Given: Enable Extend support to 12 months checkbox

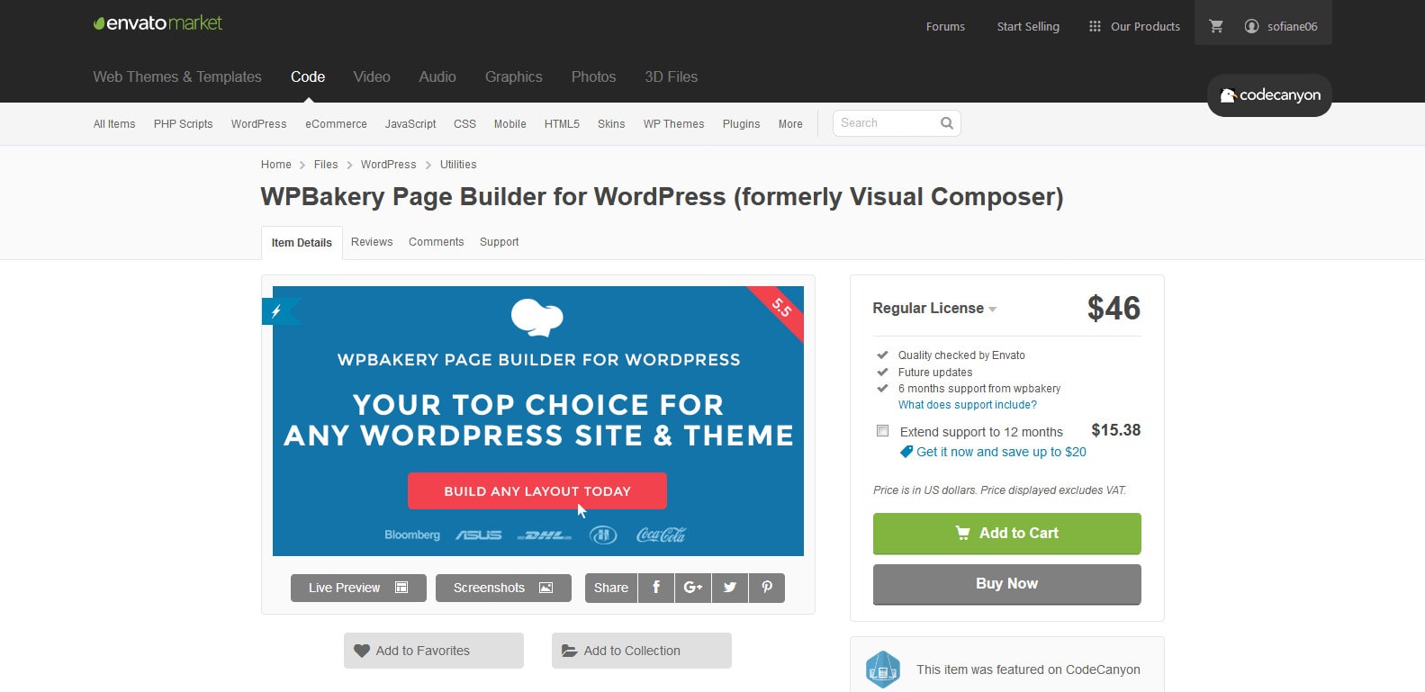Looking at the screenshot, I should [883, 431].
